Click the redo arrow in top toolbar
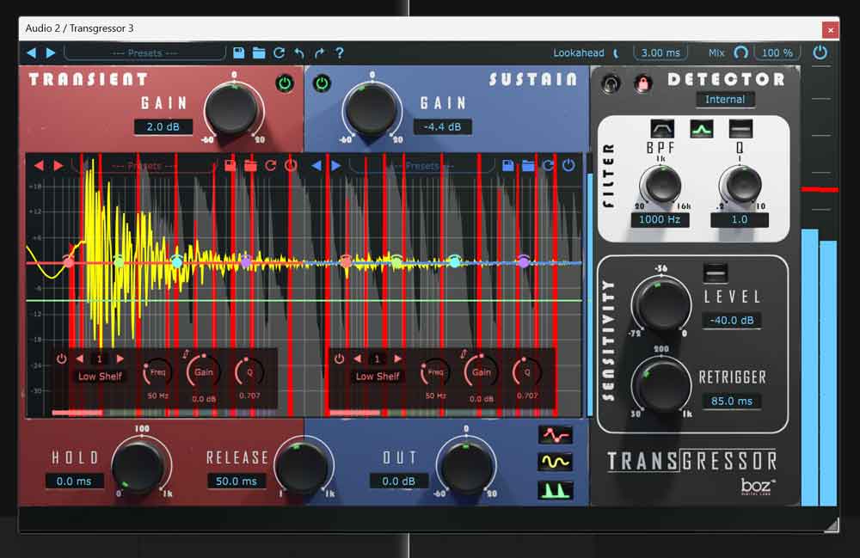 click(x=319, y=53)
